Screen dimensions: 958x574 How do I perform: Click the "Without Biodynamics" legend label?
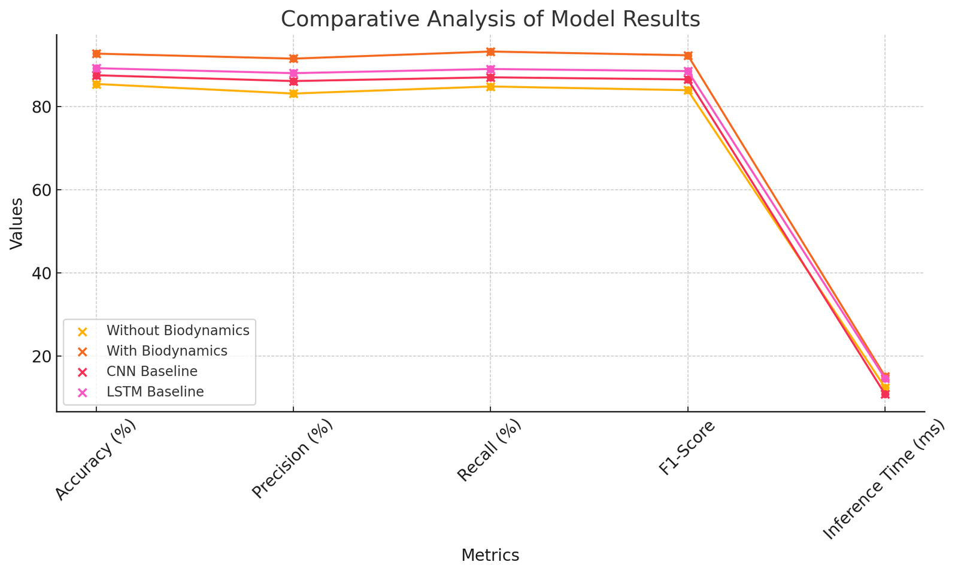(x=177, y=330)
